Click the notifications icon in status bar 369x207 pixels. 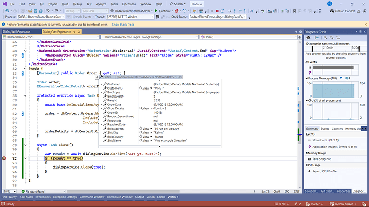point(364,204)
